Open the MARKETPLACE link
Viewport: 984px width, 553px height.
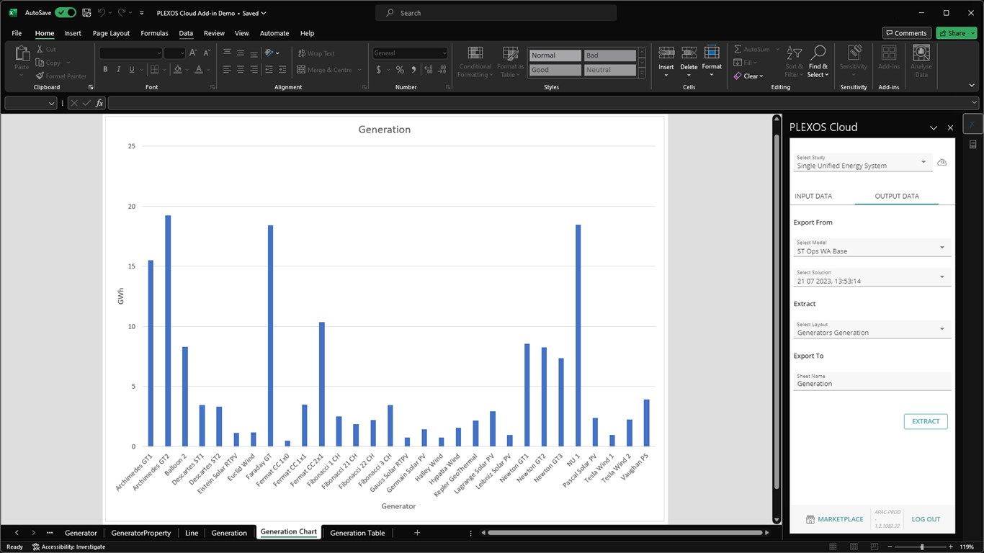point(834,519)
